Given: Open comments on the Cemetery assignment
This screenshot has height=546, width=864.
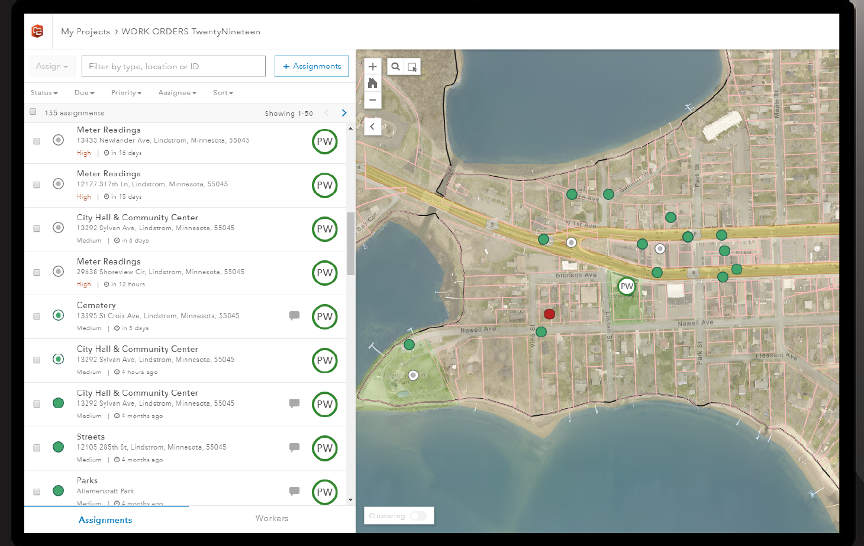Looking at the screenshot, I should 294,315.
